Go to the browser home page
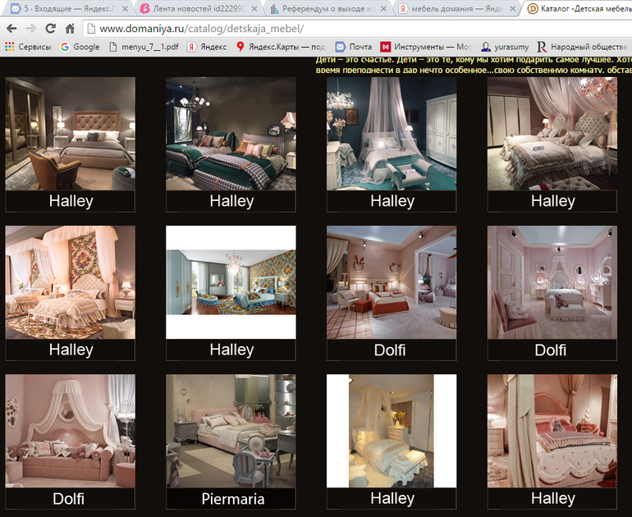The image size is (632, 517). click(71, 28)
